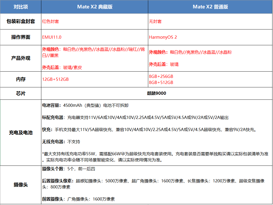Viewport: 273px width, 205px height.
Task: Click the 对比项 header cell
Action: click(x=21, y=7)
